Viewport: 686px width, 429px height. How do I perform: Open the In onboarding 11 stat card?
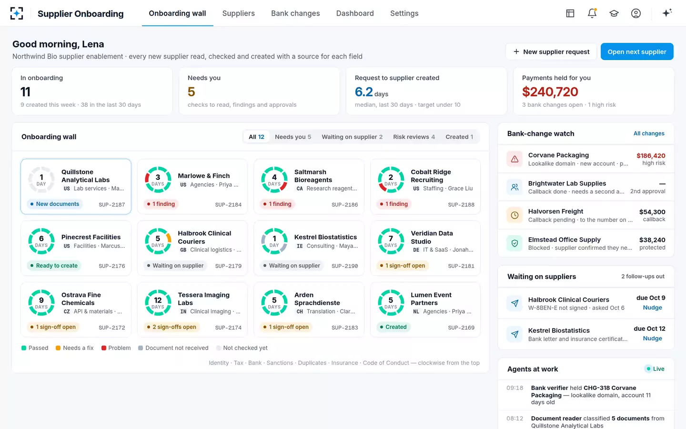92,91
